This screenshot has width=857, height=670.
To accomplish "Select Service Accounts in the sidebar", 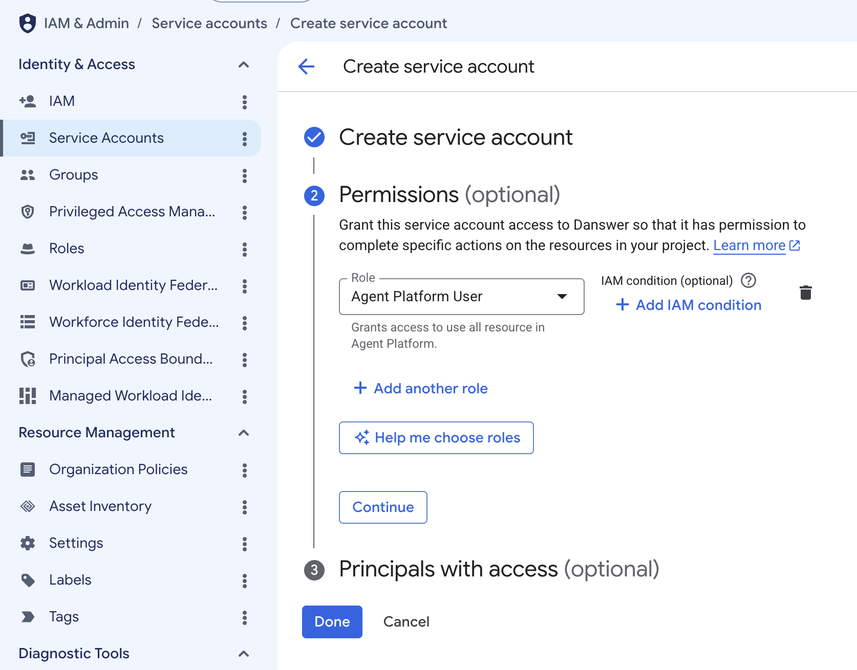I will click(131, 138).
